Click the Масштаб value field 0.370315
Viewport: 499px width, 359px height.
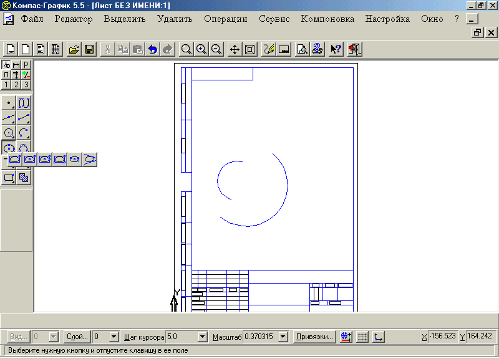point(261,337)
